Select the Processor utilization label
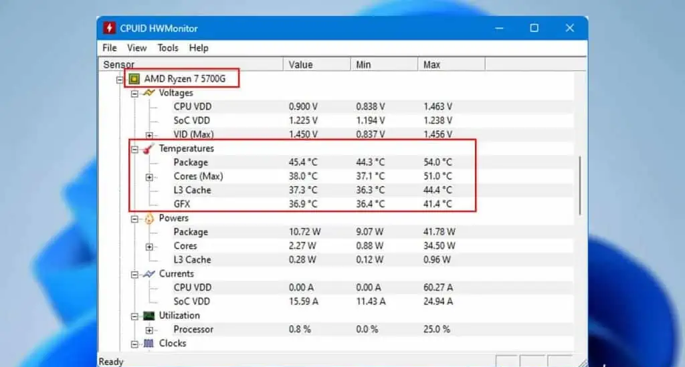 [x=193, y=330]
